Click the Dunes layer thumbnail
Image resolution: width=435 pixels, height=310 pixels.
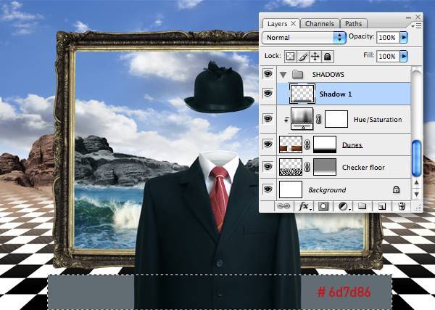pyautogui.click(x=291, y=144)
